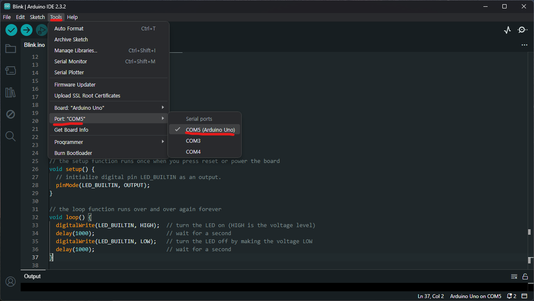The width and height of the screenshot is (534, 301).
Task: Click the account profile icon
Action: pyautogui.click(x=11, y=282)
